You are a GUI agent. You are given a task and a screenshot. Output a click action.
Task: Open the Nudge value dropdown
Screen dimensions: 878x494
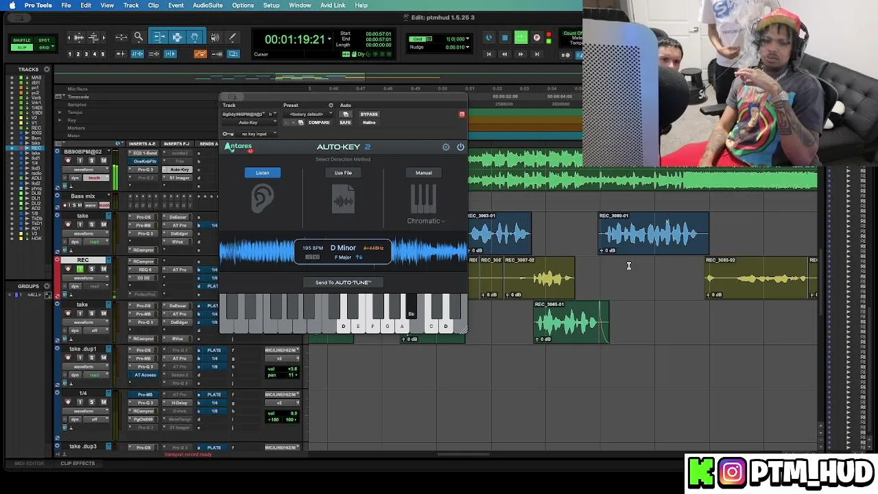[468, 47]
